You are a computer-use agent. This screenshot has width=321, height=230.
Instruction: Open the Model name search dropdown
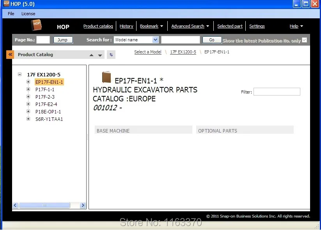[155, 40]
